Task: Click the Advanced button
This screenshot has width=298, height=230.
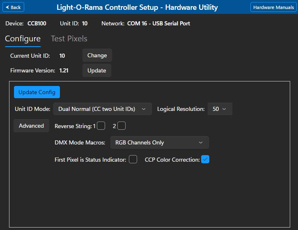Action: point(31,126)
